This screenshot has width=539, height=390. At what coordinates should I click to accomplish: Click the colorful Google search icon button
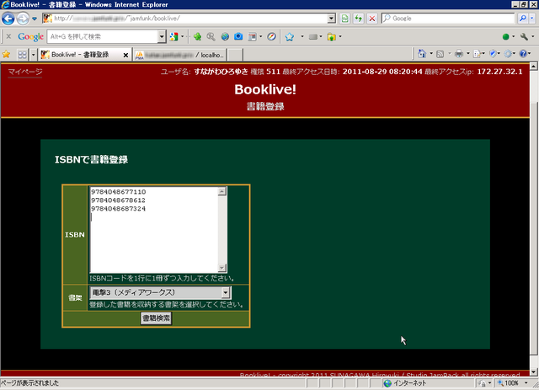pos(174,36)
